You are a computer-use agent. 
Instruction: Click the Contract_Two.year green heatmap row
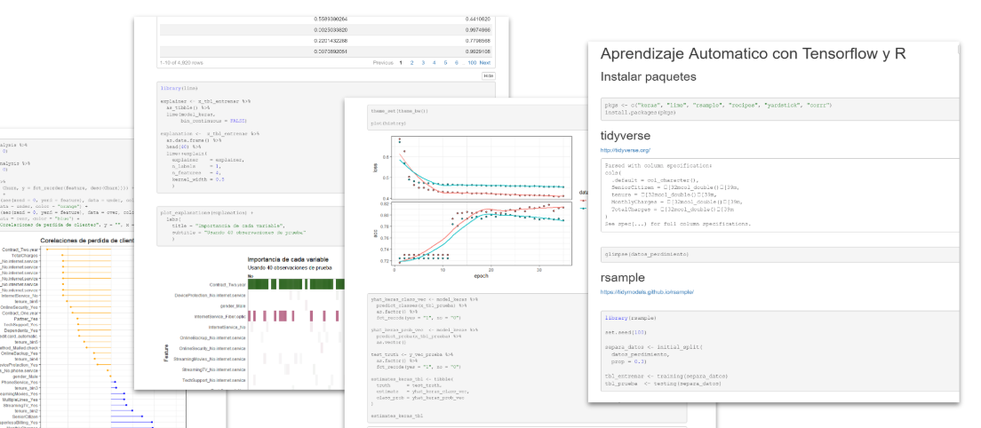click(x=296, y=284)
